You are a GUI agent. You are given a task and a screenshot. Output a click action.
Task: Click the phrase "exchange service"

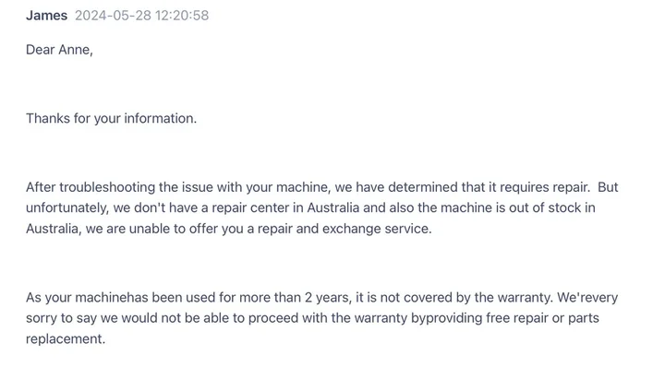(376, 228)
